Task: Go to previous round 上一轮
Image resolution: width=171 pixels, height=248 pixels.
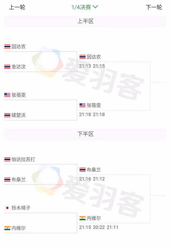Action: [x=17, y=7]
